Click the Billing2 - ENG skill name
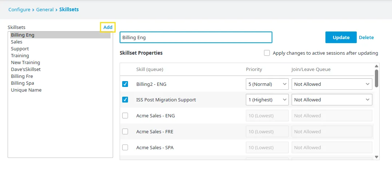Screen dimensions: 392x180 (151, 84)
